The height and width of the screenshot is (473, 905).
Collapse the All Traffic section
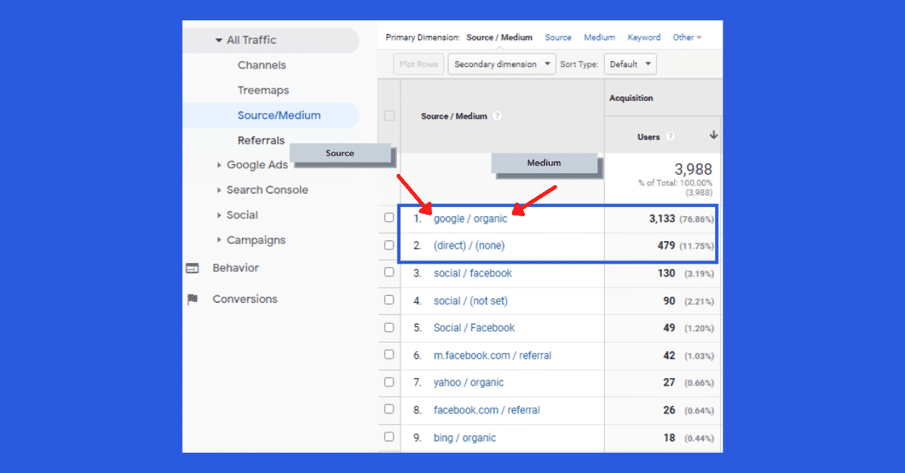coord(219,41)
